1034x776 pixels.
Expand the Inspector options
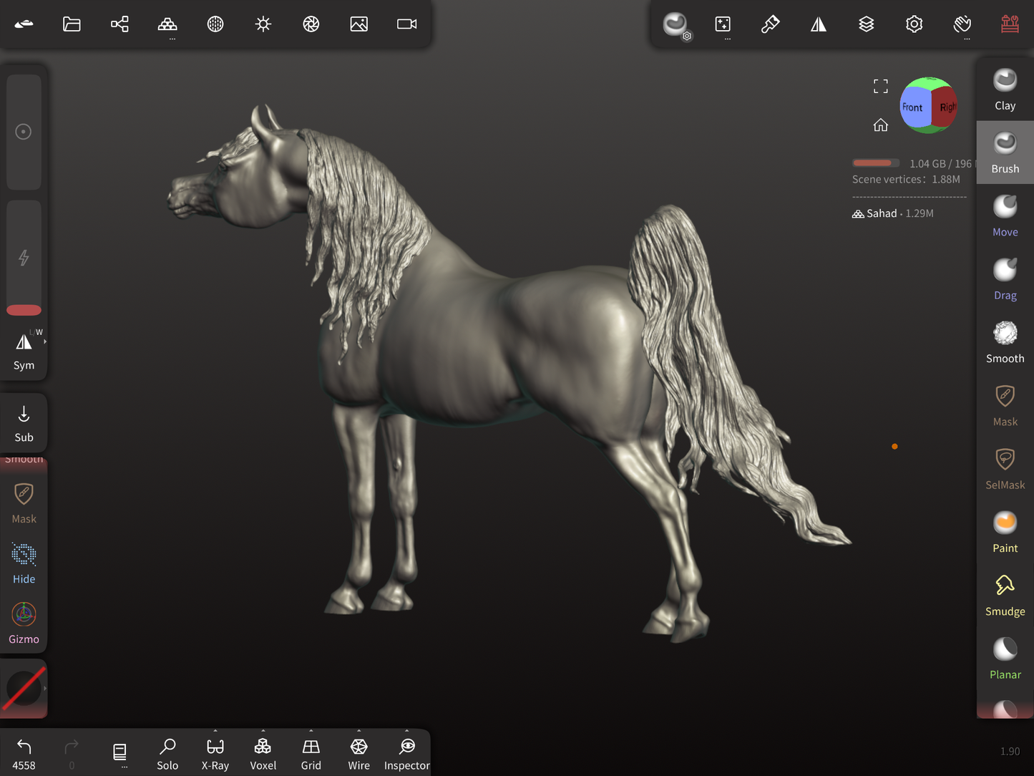[406, 732]
